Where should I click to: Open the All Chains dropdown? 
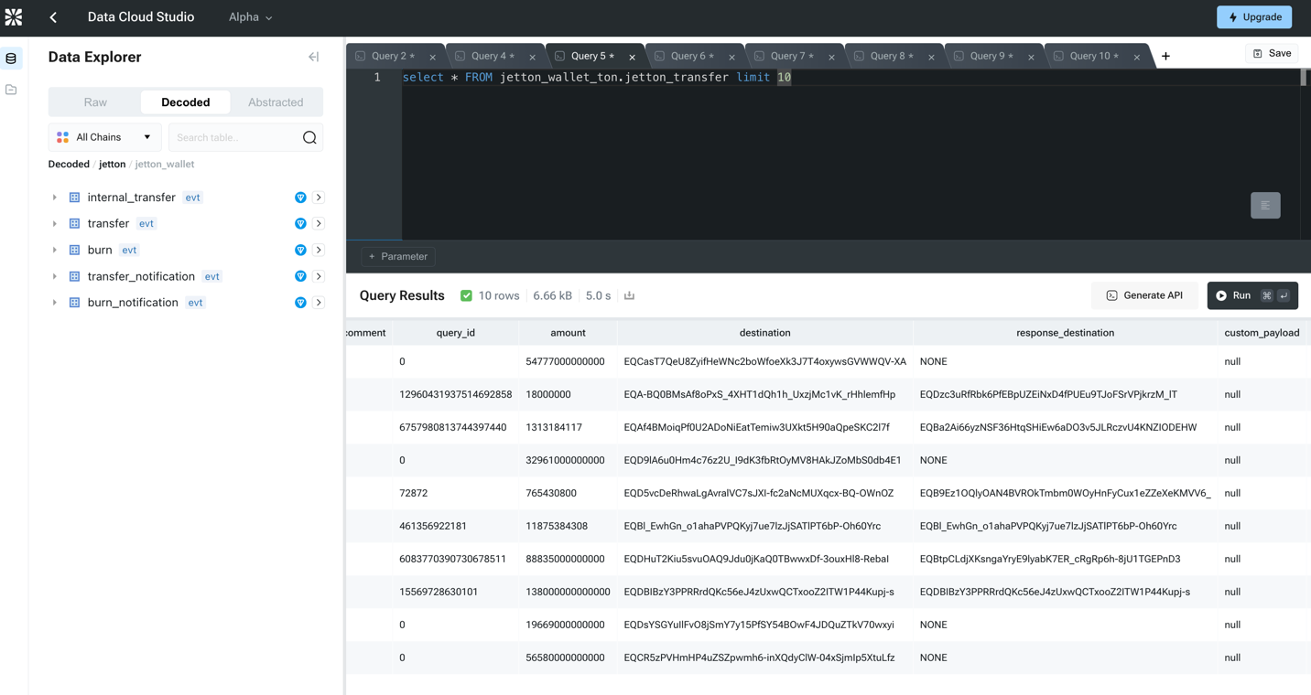tap(104, 137)
